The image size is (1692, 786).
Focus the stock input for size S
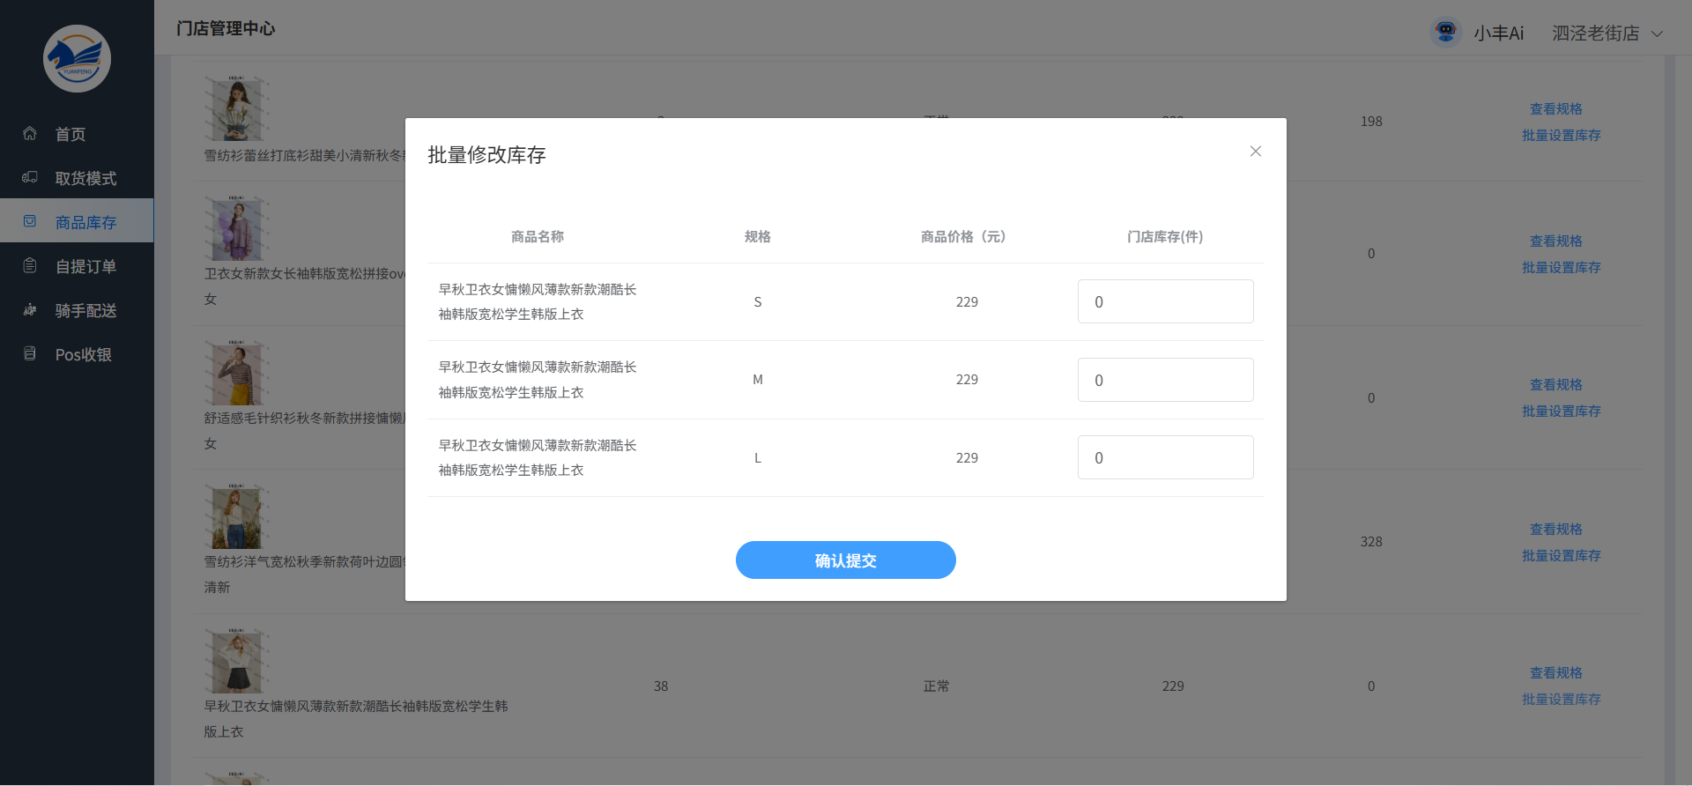click(x=1165, y=302)
